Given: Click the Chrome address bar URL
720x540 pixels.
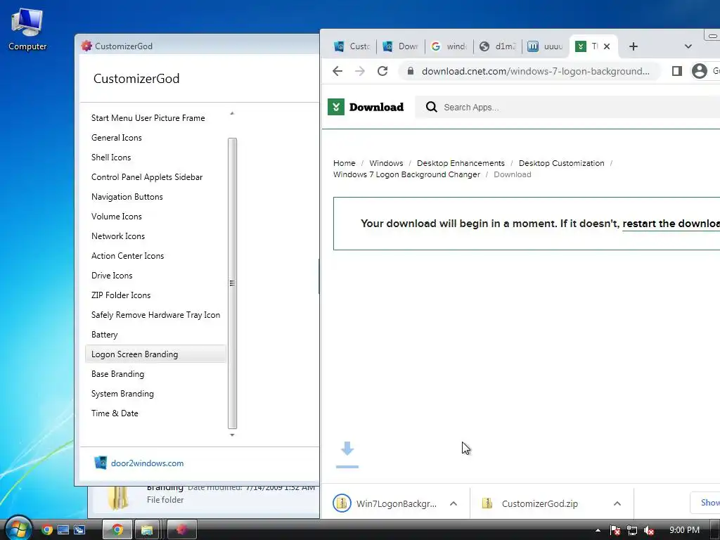Looking at the screenshot, I should (x=535, y=71).
